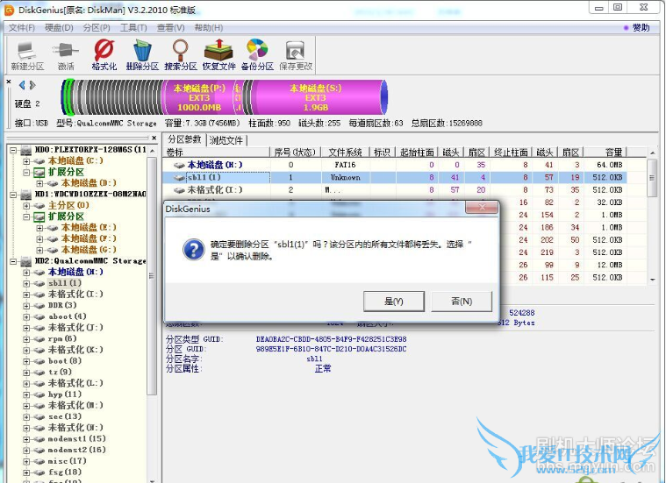Click the tree panel scroll-up arrow
This screenshot has height=483, width=666.
[153, 151]
